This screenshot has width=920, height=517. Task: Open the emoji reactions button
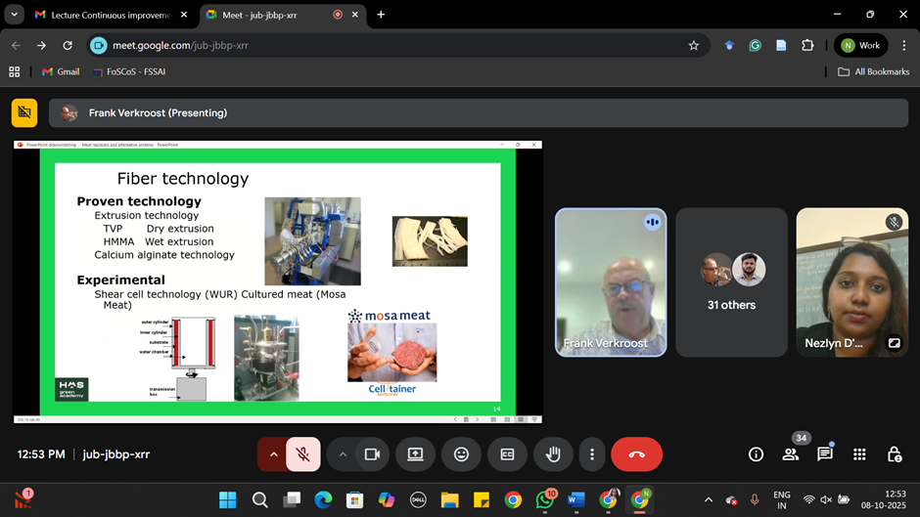coord(461,454)
